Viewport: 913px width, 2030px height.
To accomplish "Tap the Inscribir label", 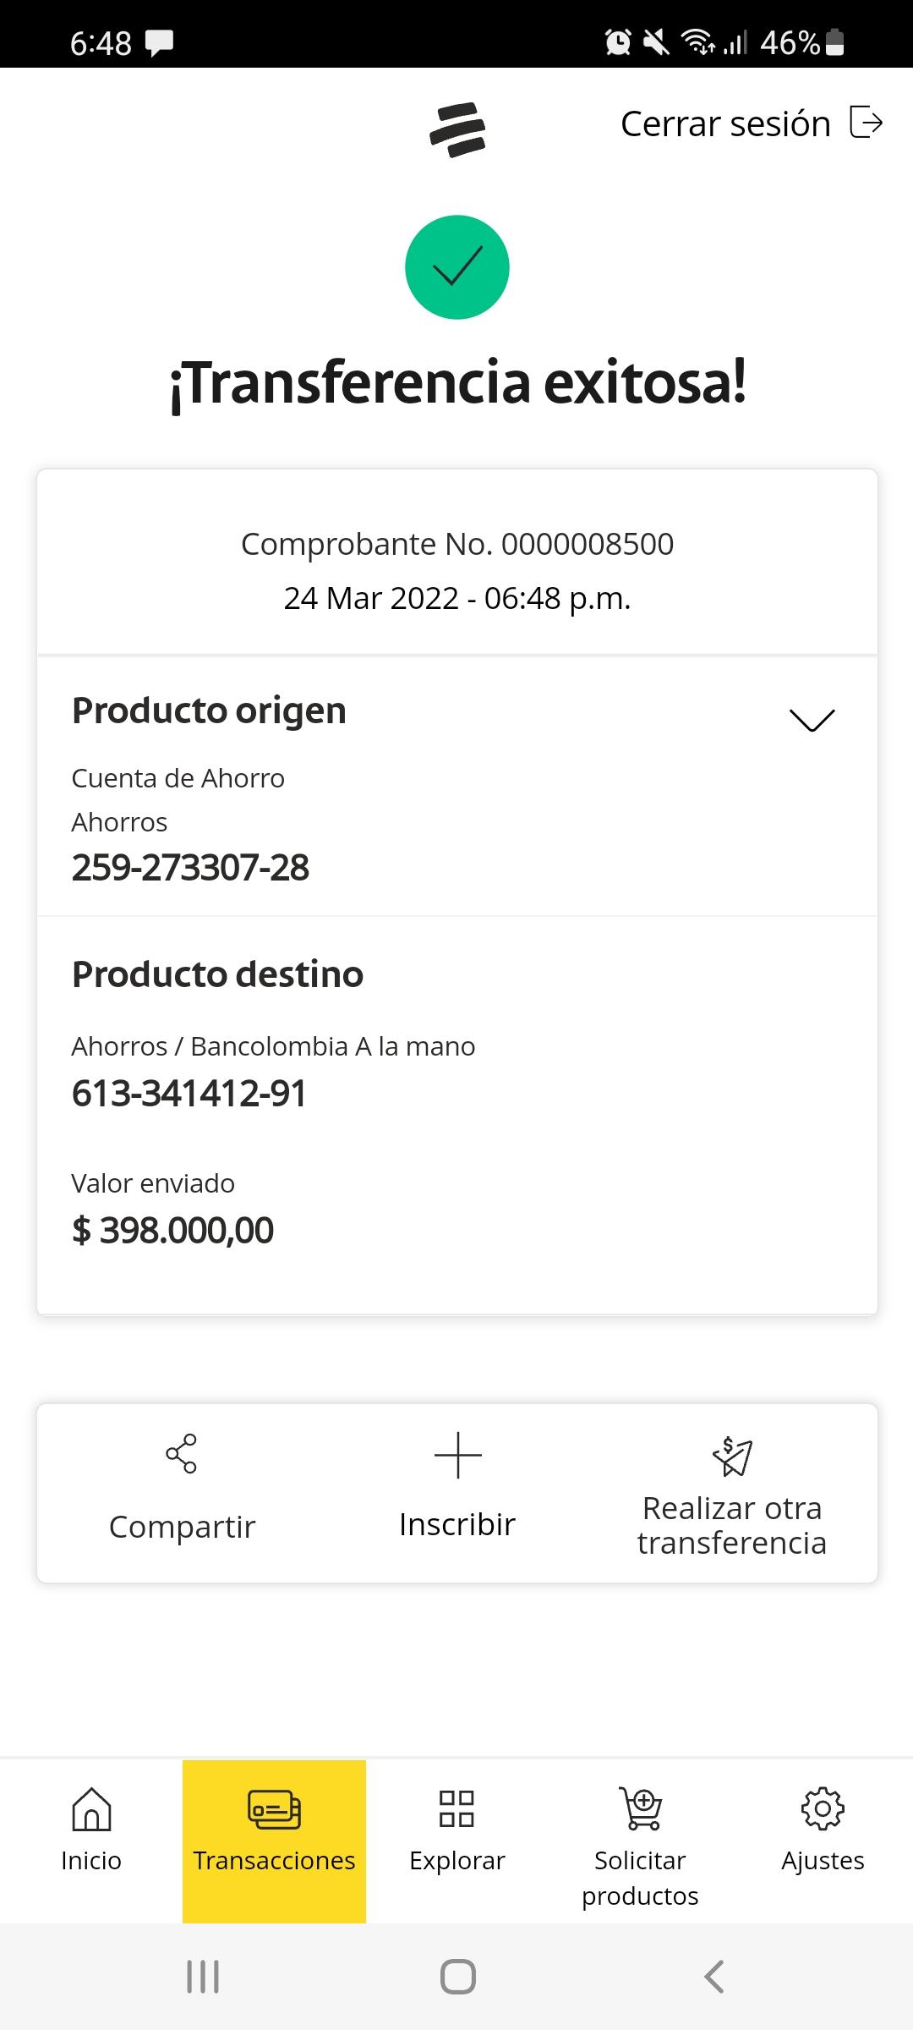I will (x=457, y=1524).
